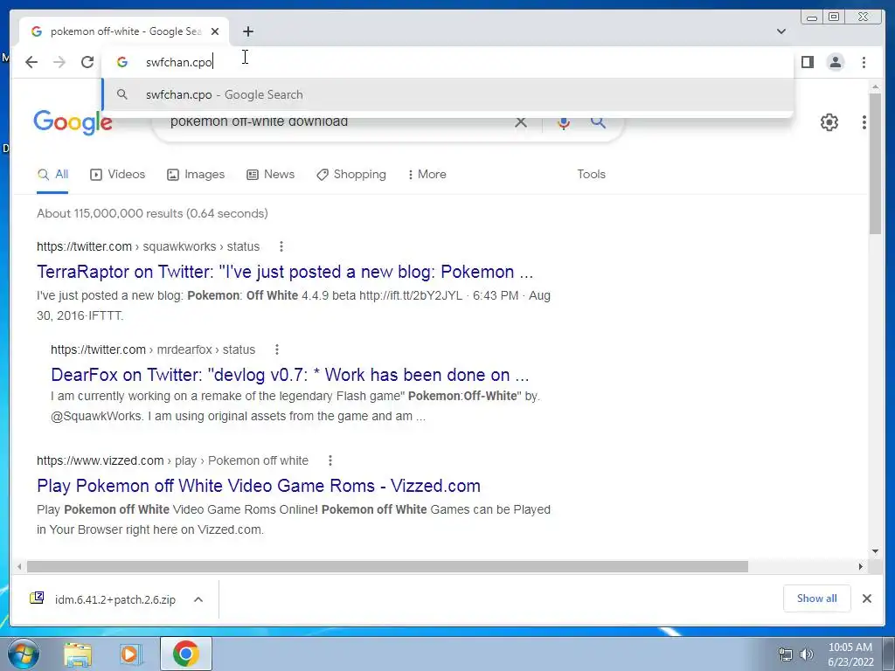Launch Windows Media Player from taskbar

click(131, 654)
